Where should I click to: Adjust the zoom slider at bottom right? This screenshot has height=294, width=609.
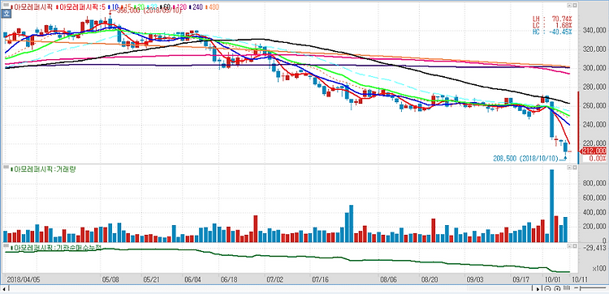[x=590, y=288]
